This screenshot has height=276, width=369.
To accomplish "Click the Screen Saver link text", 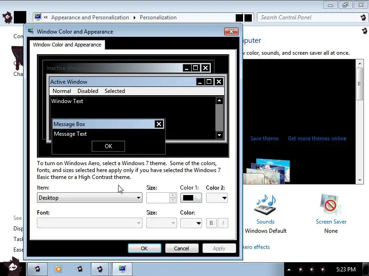I will [x=331, y=222].
